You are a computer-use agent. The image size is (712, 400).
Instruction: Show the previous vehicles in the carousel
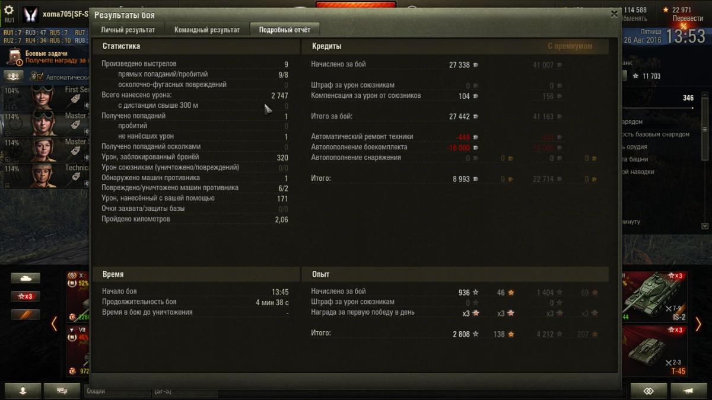point(54,324)
